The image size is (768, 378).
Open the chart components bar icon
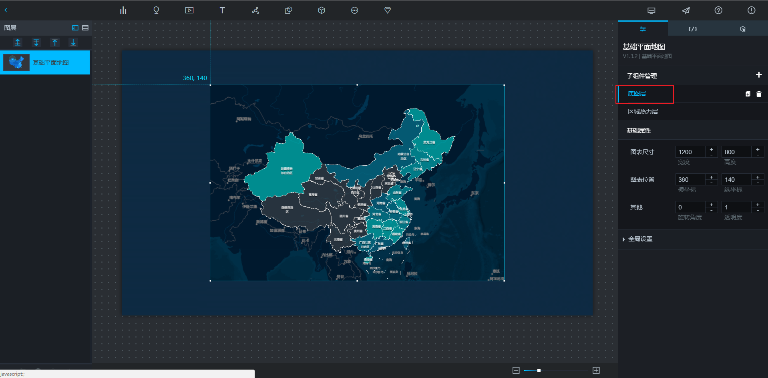123,10
